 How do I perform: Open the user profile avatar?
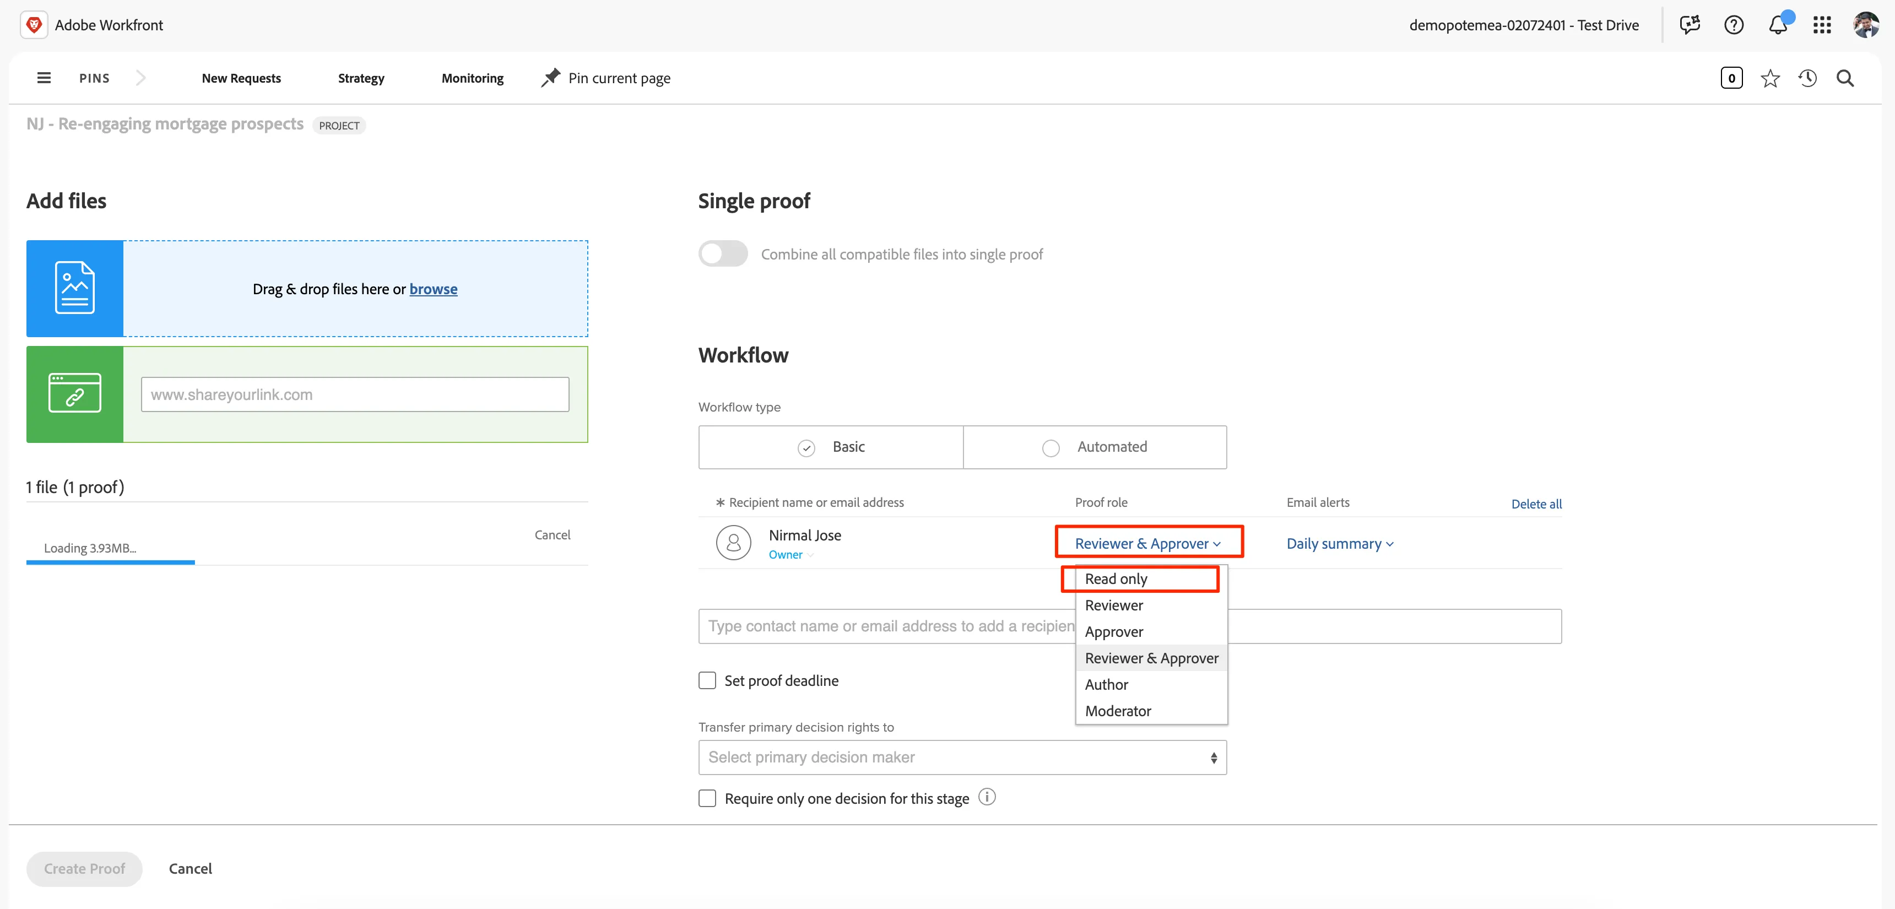click(1866, 25)
